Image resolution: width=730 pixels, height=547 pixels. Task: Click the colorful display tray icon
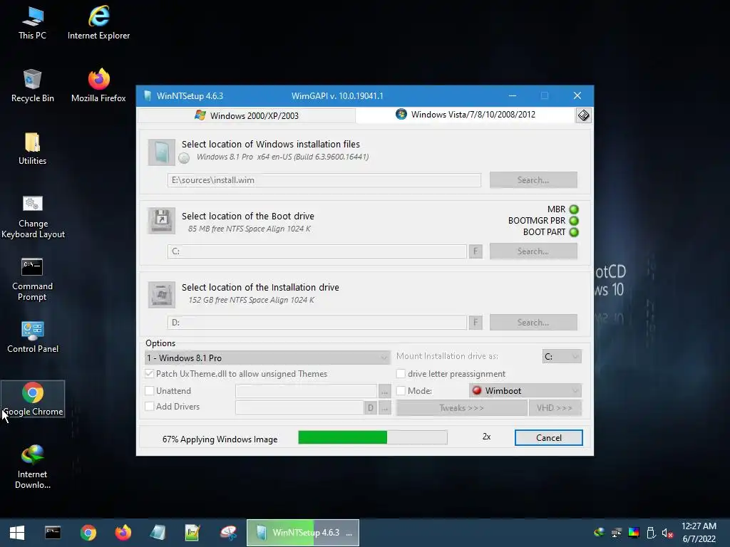click(x=634, y=533)
